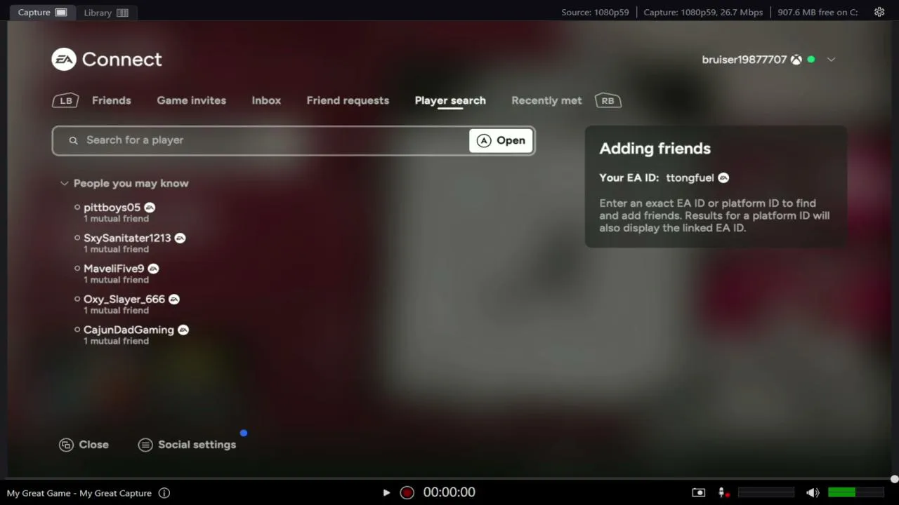
Task: Click the search magnifier icon
Action: [x=73, y=140]
